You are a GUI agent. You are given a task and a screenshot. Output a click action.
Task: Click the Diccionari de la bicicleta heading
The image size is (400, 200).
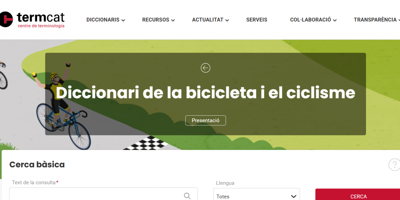coord(205,93)
